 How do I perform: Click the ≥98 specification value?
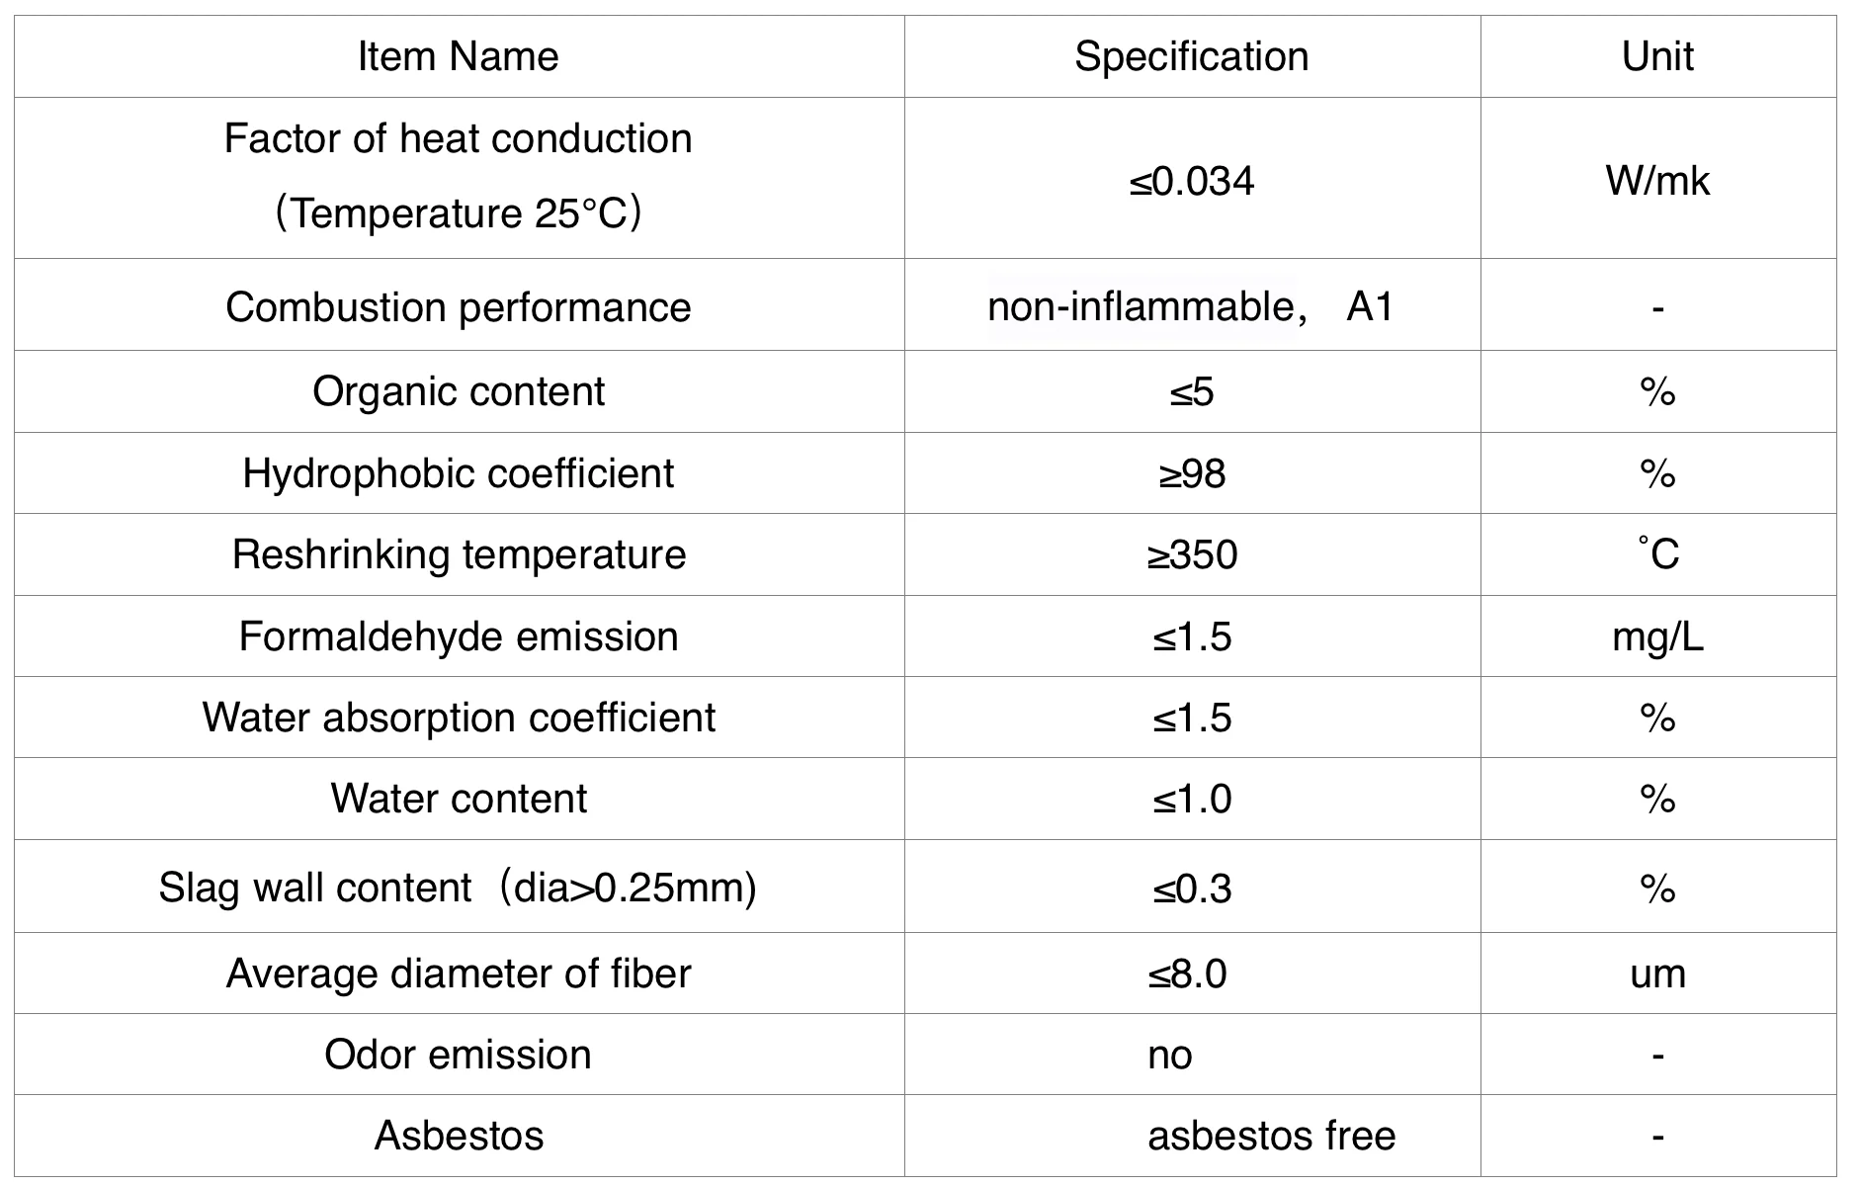click(1192, 474)
